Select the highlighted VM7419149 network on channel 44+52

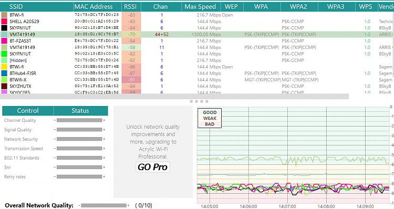tap(197, 35)
